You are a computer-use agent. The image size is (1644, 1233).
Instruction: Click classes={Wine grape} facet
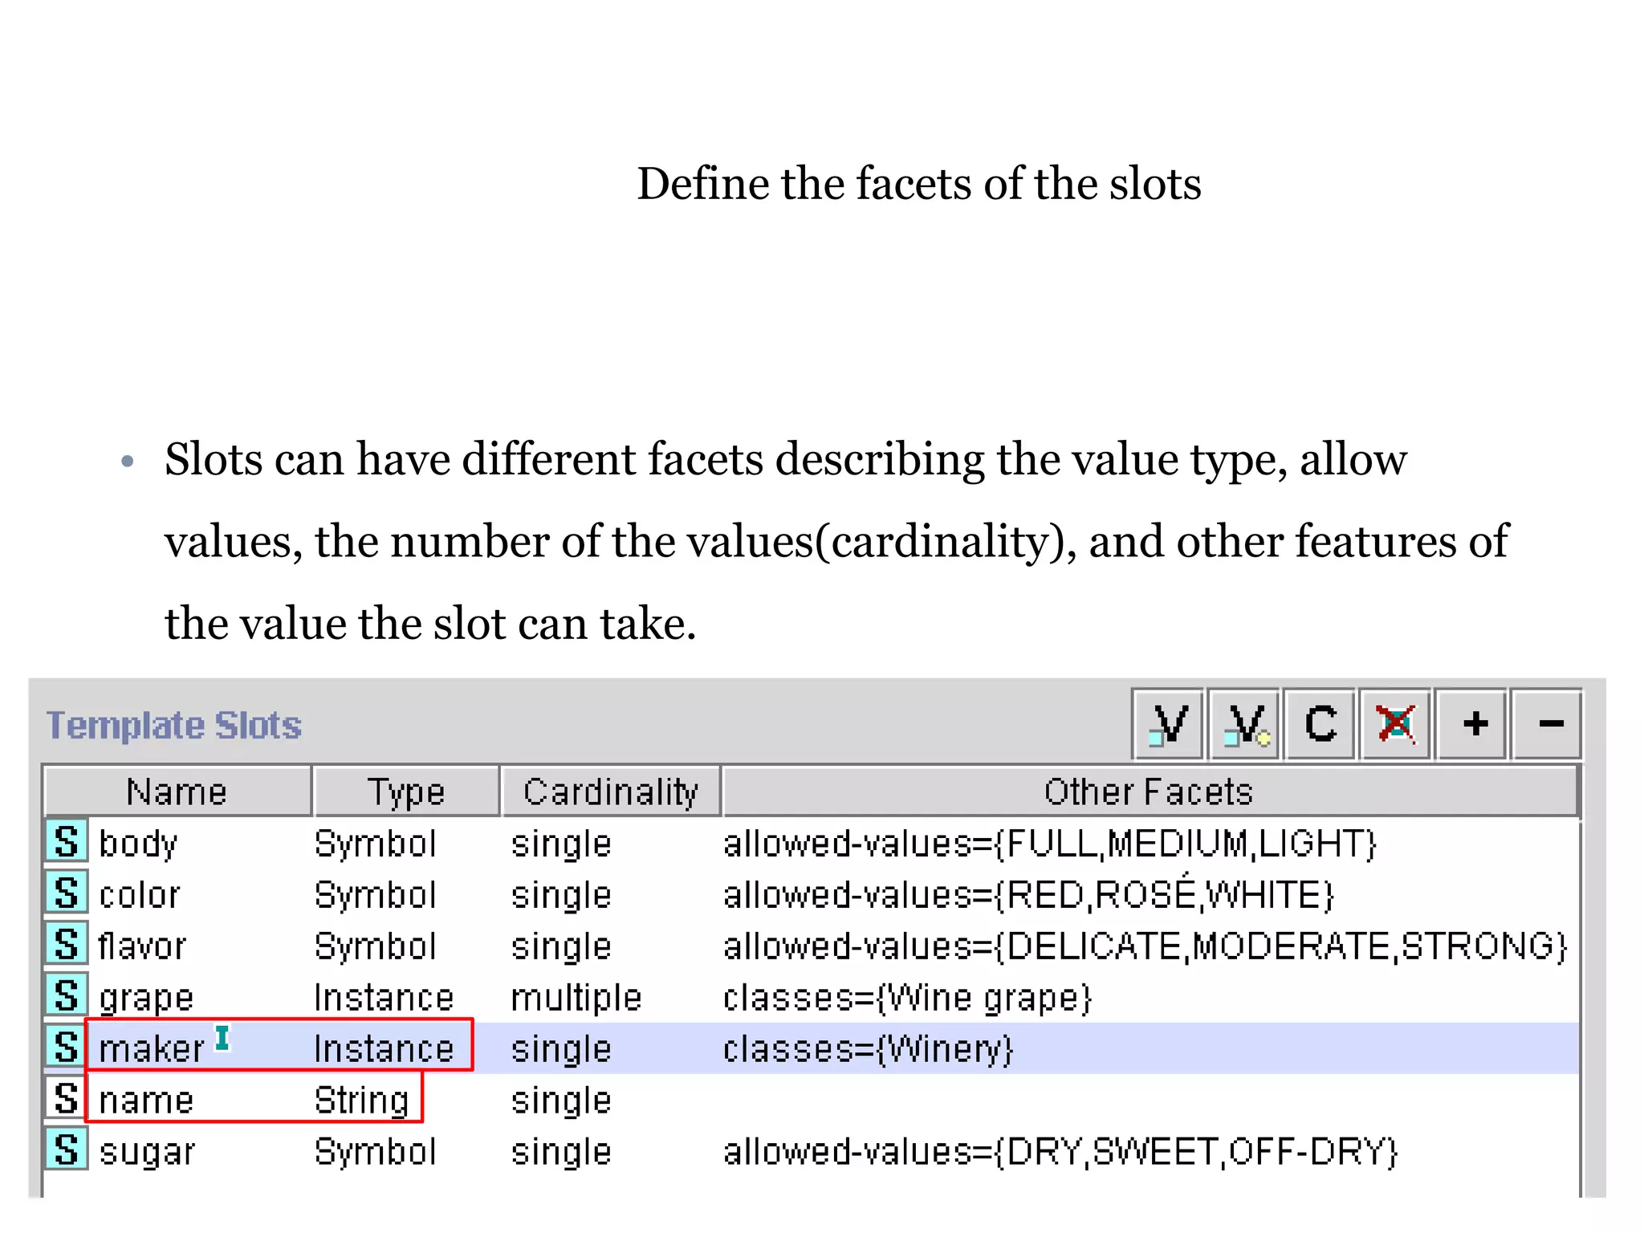908,999
